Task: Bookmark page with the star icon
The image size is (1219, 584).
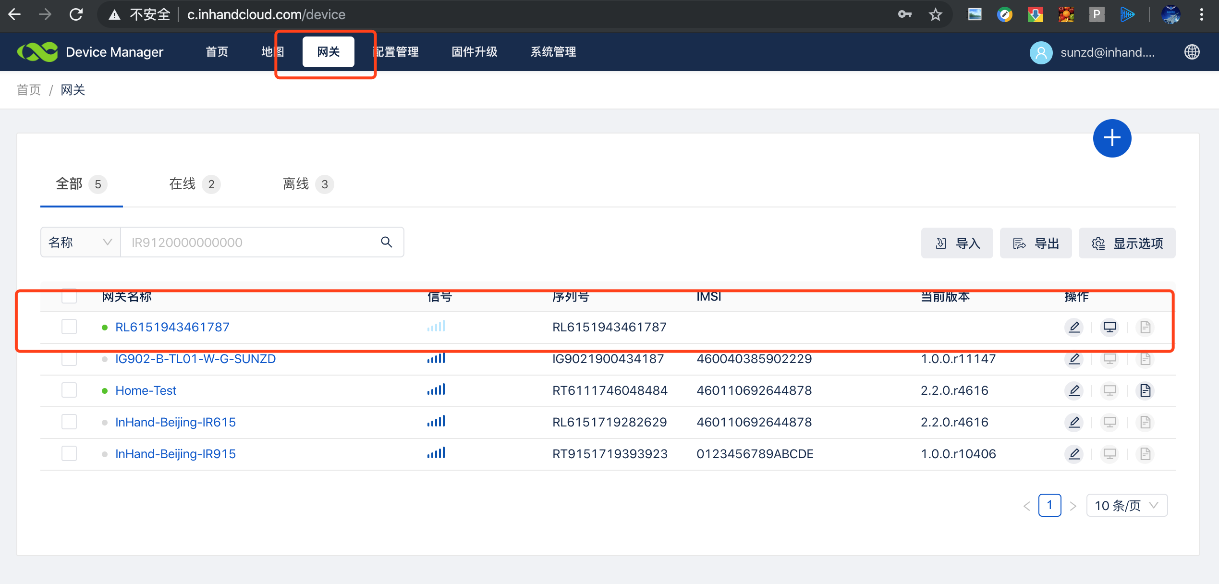Action: coord(935,14)
